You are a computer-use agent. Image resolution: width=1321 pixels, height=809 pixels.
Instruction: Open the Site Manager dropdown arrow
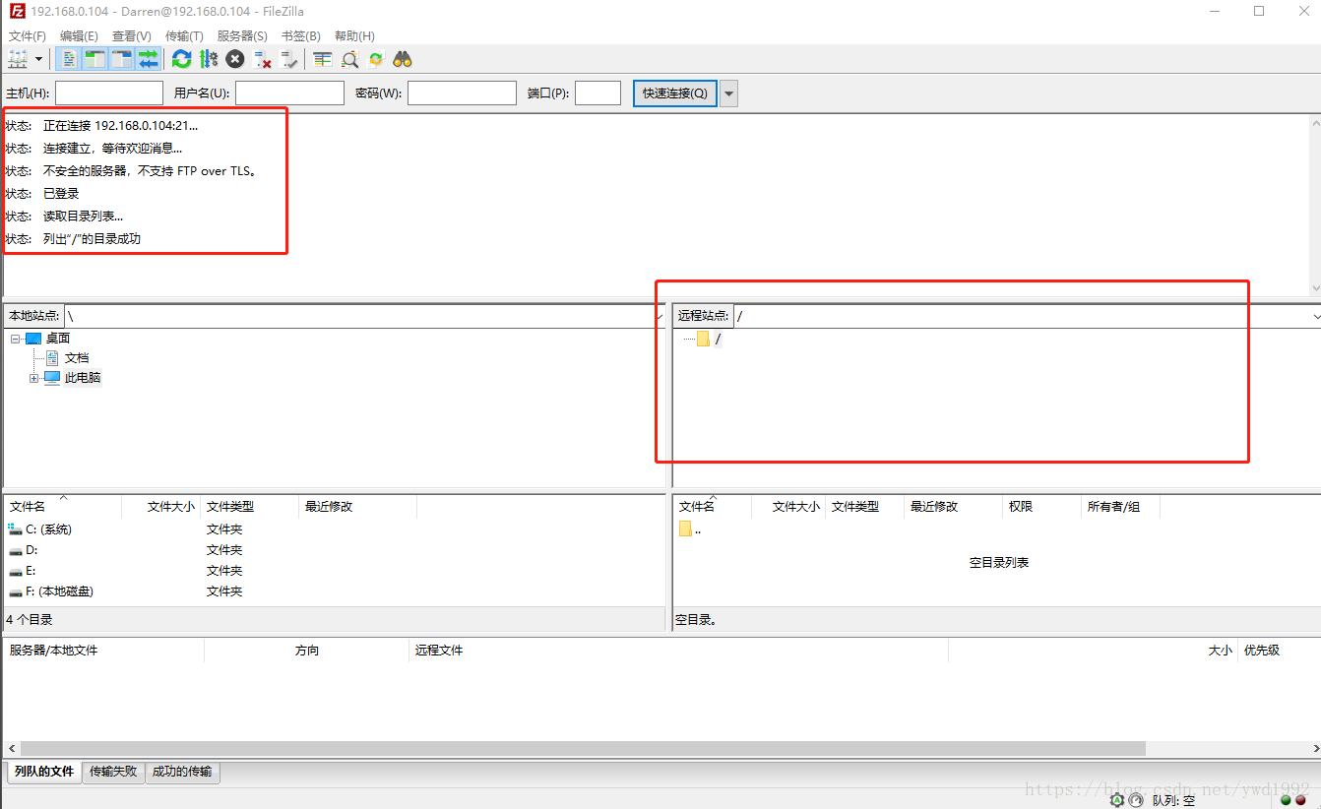tap(39, 59)
